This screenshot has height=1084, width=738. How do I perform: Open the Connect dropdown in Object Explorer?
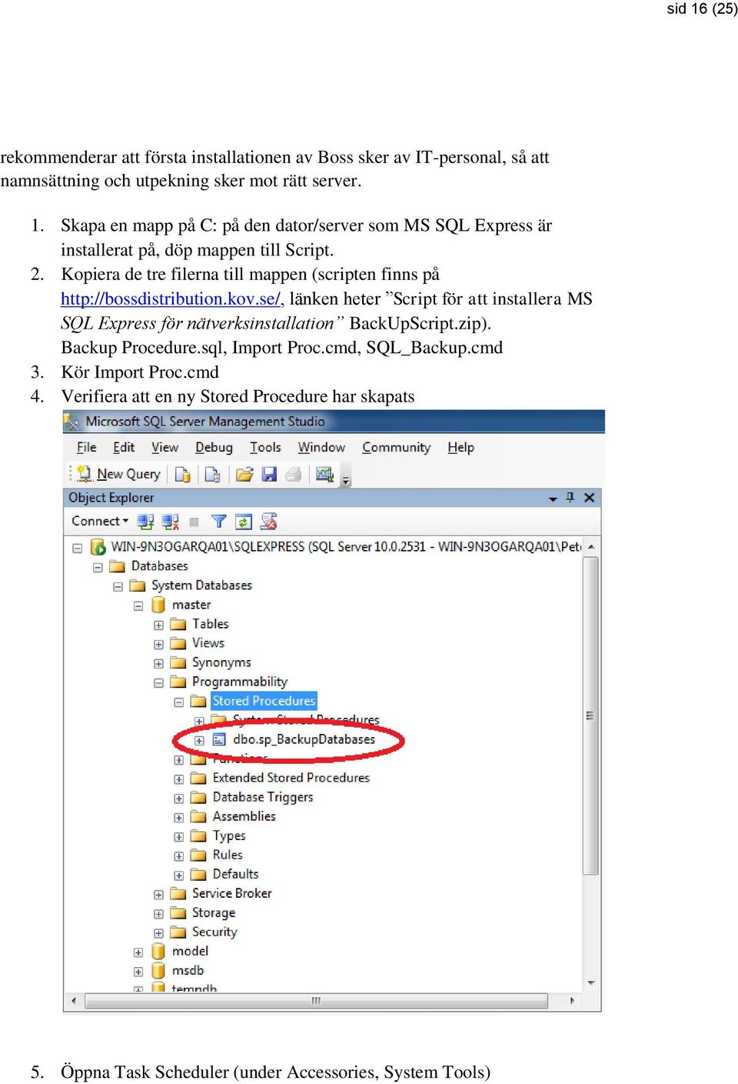tap(100, 521)
